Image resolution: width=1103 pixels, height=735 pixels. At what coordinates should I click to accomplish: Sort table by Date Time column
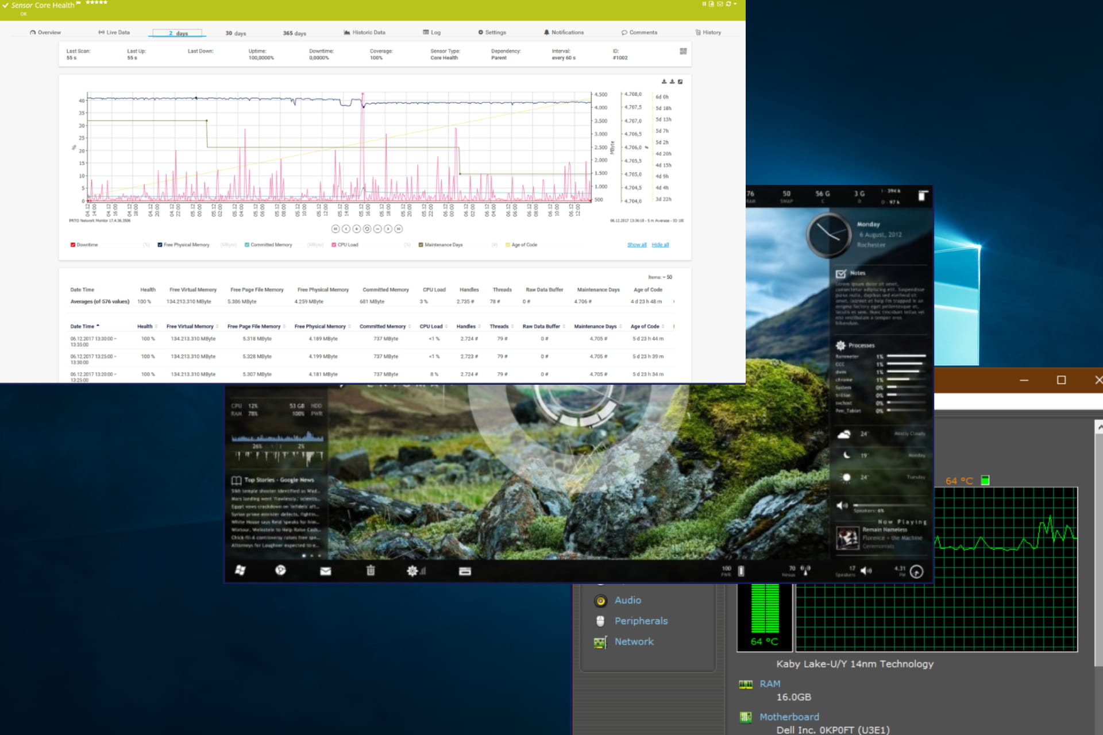pyautogui.click(x=84, y=326)
